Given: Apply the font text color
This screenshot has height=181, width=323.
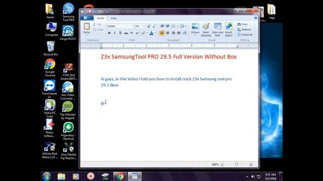Looking at the screenshot, I should [x=151, y=33].
